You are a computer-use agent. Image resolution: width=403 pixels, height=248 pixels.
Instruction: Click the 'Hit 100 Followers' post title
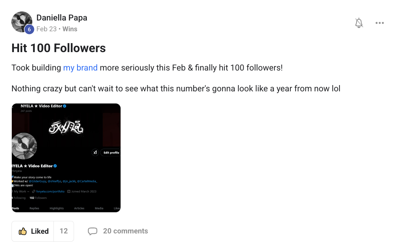[x=59, y=48]
